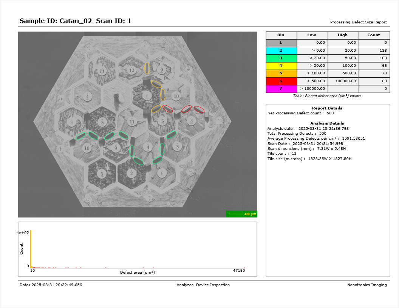Click the Scan dimensions 7.31W x 5.48H line
The image size is (399, 308).
coord(307,149)
